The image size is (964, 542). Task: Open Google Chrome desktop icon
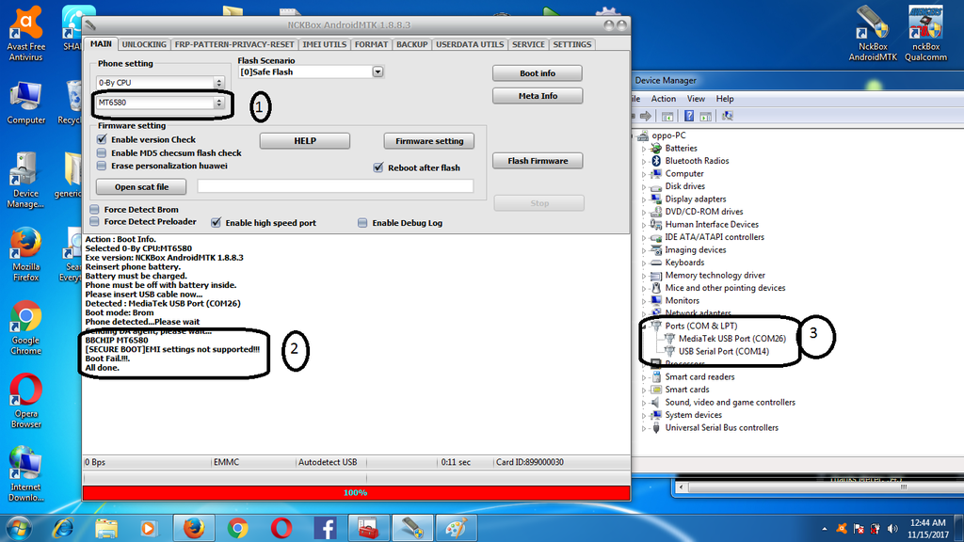[x=25, y=320]
